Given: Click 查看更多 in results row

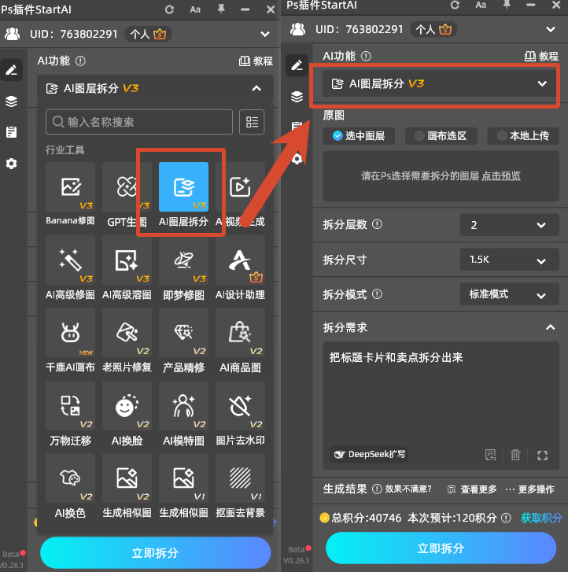Looking at the screenshot, I should (x=472, y=489).
